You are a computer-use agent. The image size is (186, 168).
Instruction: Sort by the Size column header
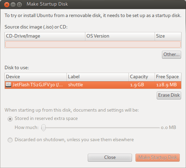pos(168,36)
